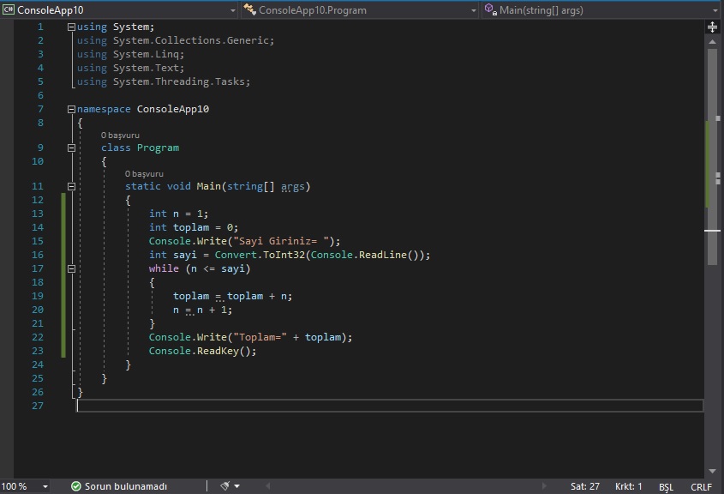
Task: Open the 100 % zoom level dropdown
Action: coord(45,486)
